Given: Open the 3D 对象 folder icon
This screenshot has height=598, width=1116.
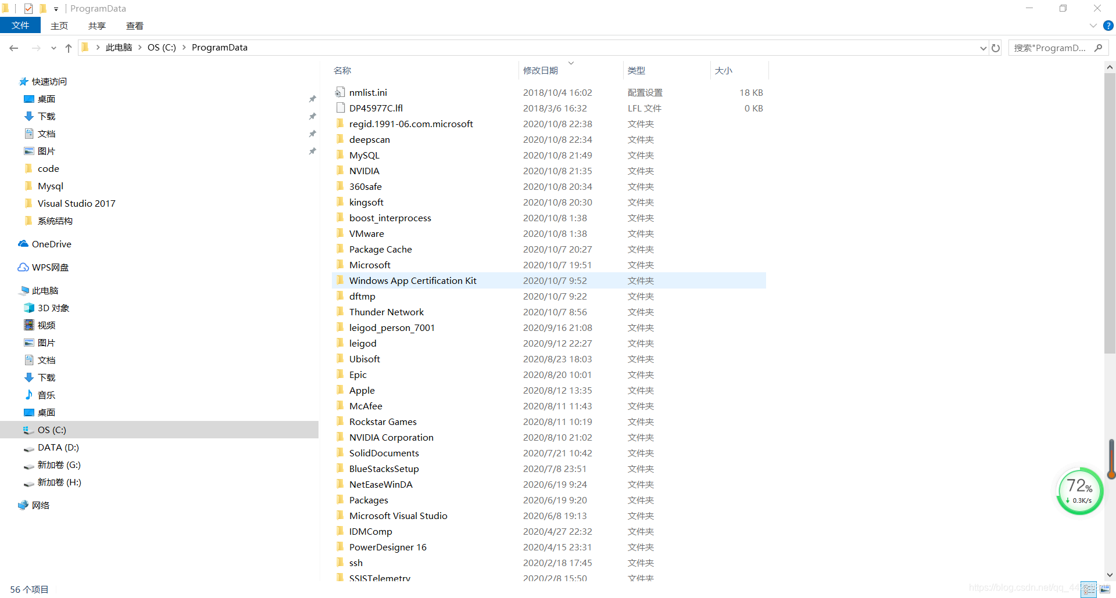Looking at the screenshot, I should tap(29, 308).
